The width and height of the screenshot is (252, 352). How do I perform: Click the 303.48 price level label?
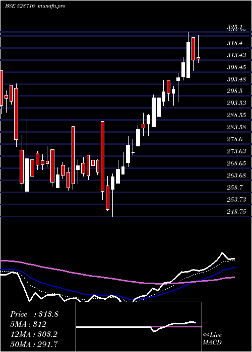pos(236,79)
